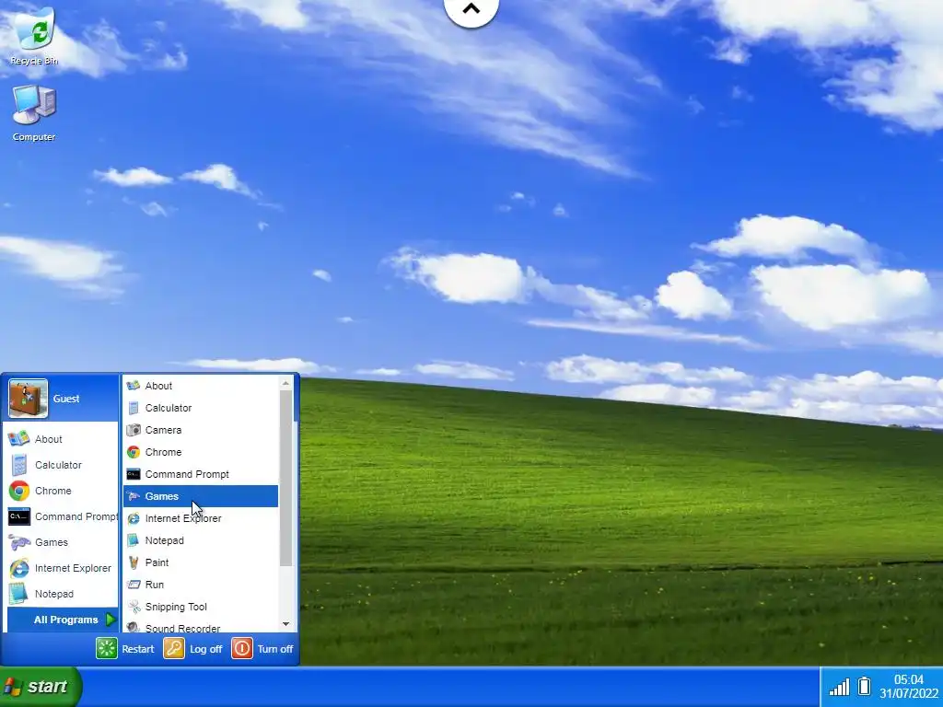Viewport: 943px width, 707px height.
Task: Click the Notepad icon in left Start column
Action: click(18, 594)
